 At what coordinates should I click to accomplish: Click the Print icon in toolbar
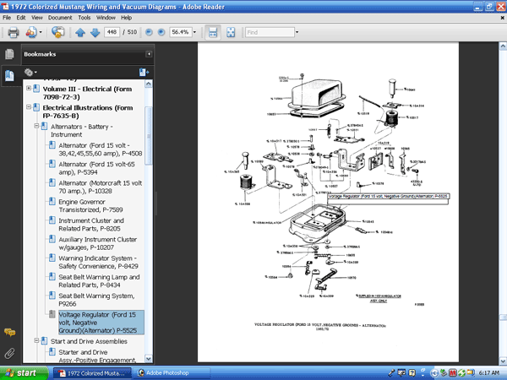[12, 33]
